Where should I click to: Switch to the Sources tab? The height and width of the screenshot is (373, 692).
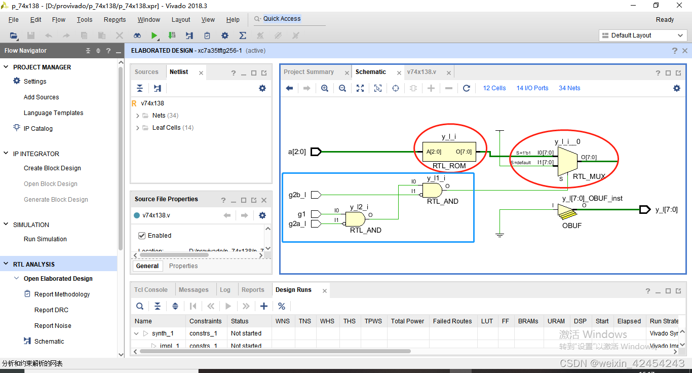click(x=146, y=72)
